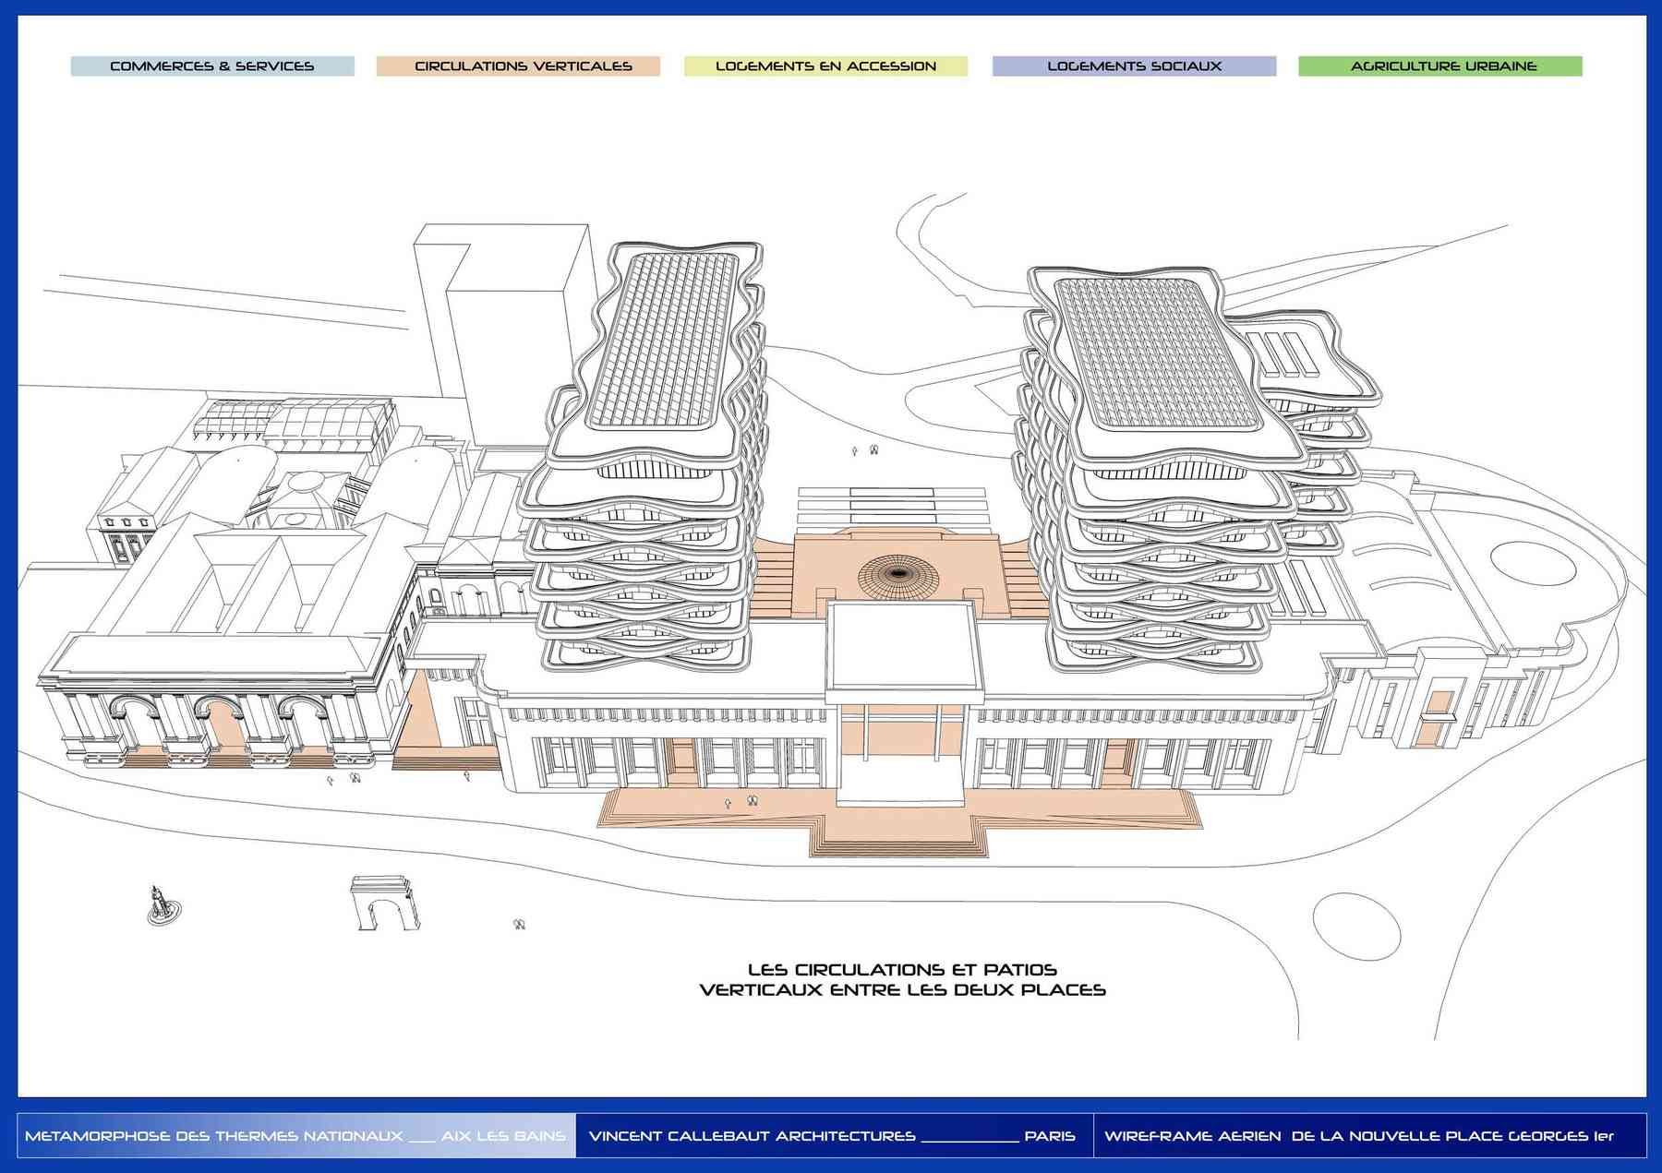Click the Vincent Callebaut Architectures Paris label

(x=831, y=1135)
